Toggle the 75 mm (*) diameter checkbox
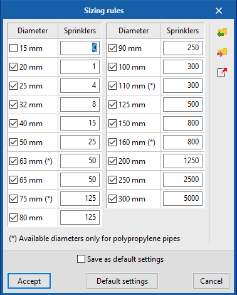The image size is (237, 295). (13, 199)
